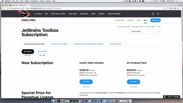Open the IDEs navigation menu

coord(46,14)
